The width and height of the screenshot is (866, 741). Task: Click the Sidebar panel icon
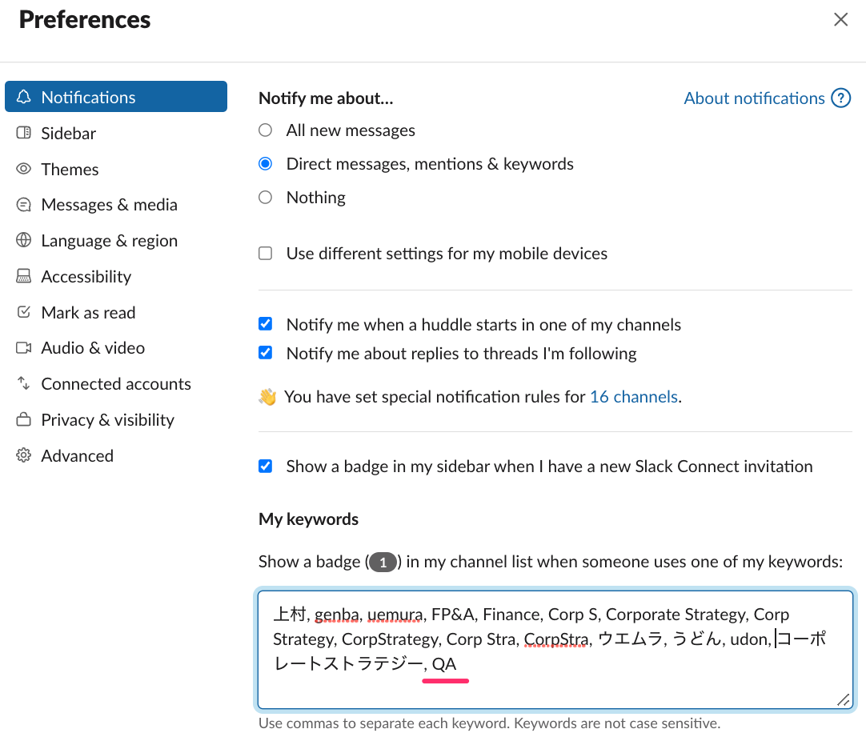(x=24, y=134)
